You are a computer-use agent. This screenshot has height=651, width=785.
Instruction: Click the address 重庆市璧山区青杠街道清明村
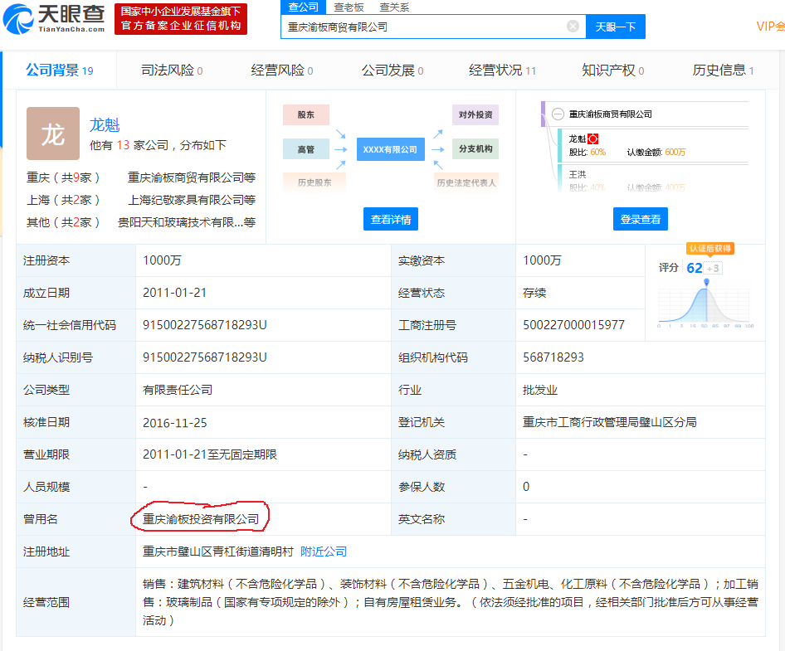218,551
